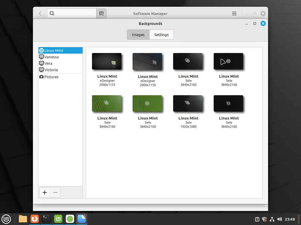This screenshot has height=225, width=301.
Task: Switch to Backgrounds settings taskbar item
Action: point(82,219)
